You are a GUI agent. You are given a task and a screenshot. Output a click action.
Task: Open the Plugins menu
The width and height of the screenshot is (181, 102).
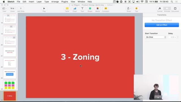(64, 2)
